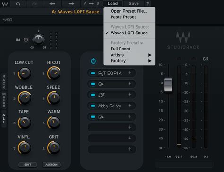Click the ASSIGN macros button

pos(52,164)
